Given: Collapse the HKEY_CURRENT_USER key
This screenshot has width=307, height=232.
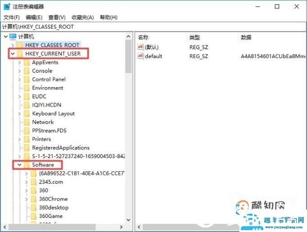Looking at the screenshot, I should [x=13, y=54].
